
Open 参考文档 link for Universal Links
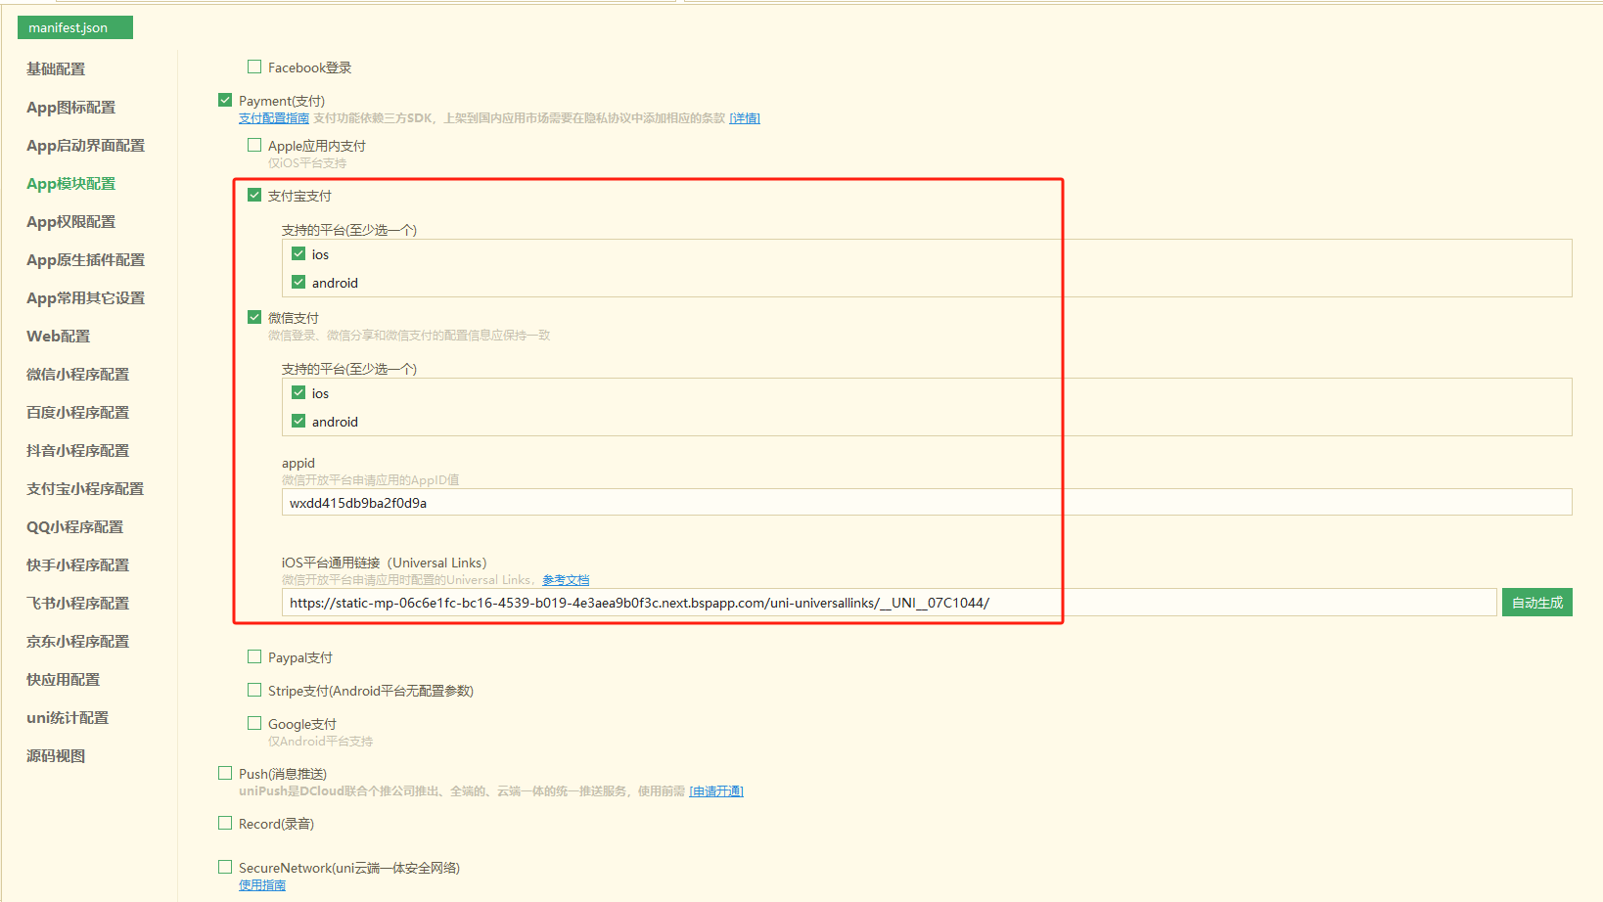click(566, 580)
